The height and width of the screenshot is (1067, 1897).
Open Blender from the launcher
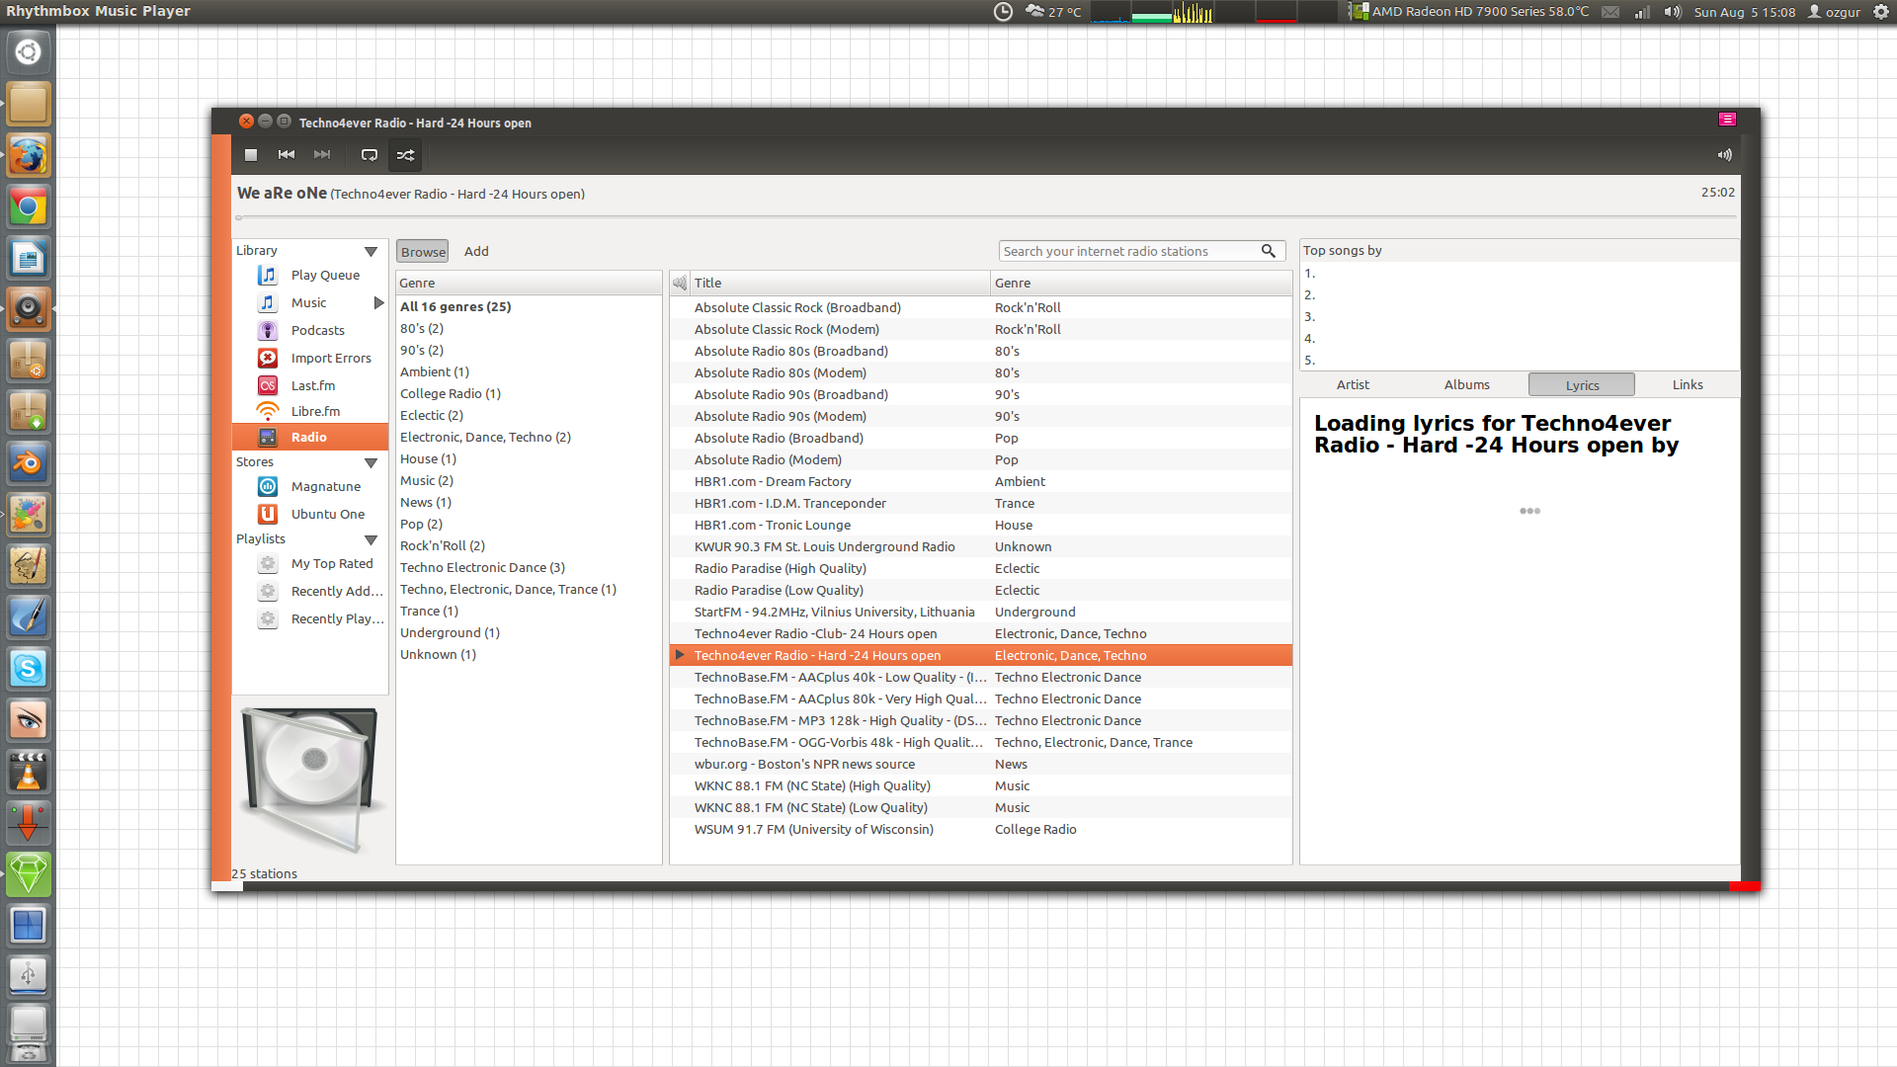point(28,464)
